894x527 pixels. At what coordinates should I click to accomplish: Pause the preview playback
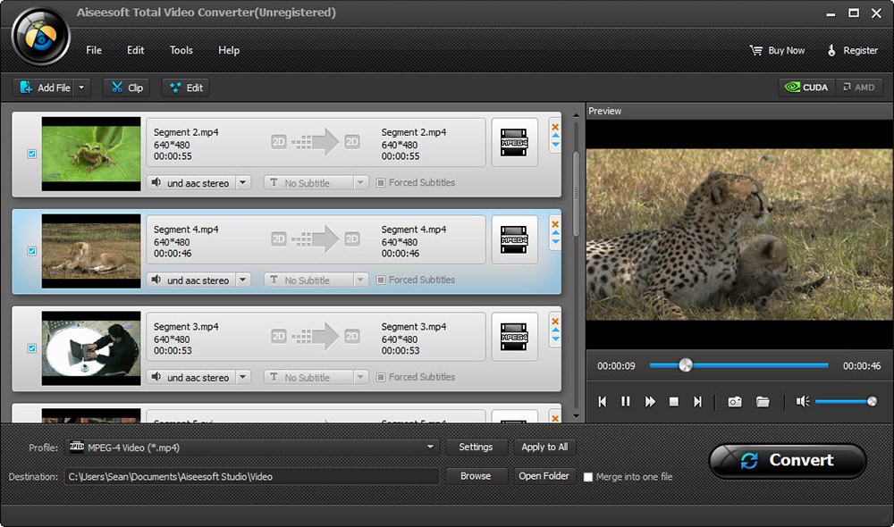tap(626, 402)
